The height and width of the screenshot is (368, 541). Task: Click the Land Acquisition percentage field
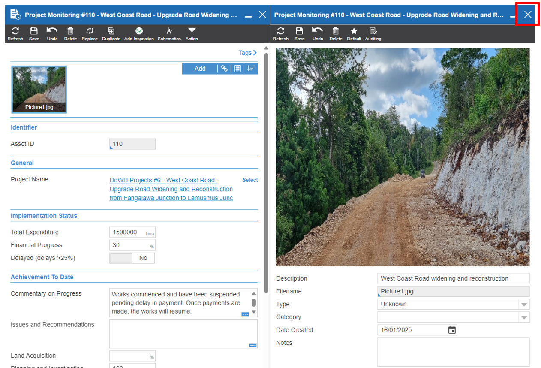(132, 356)
